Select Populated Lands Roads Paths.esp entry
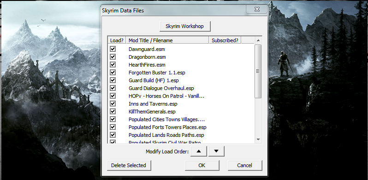 166,135
